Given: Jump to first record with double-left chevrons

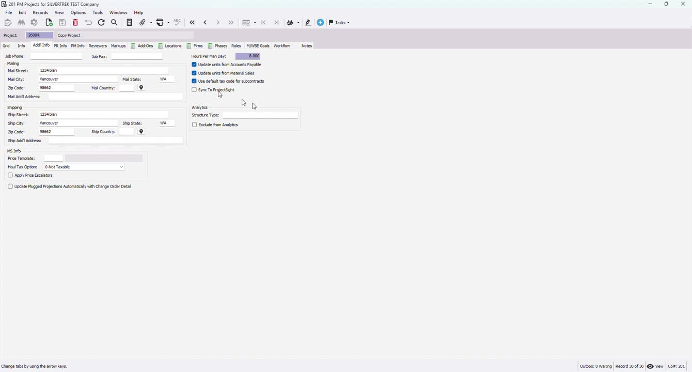Looking at the screenshot, I should 193,23.
